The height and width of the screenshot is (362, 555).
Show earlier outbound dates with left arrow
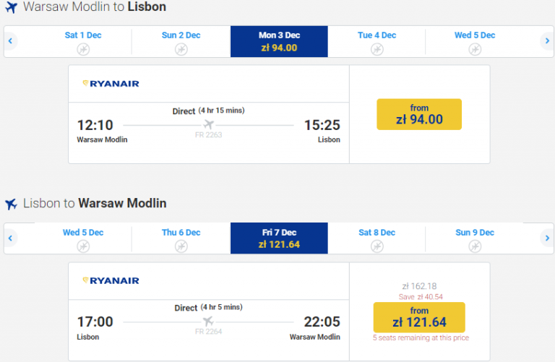coord(11,41)
